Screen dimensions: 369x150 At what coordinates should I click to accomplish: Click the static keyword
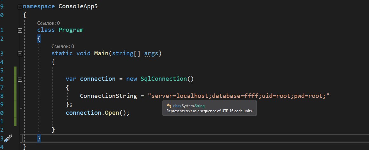click(x=62, y=53)
